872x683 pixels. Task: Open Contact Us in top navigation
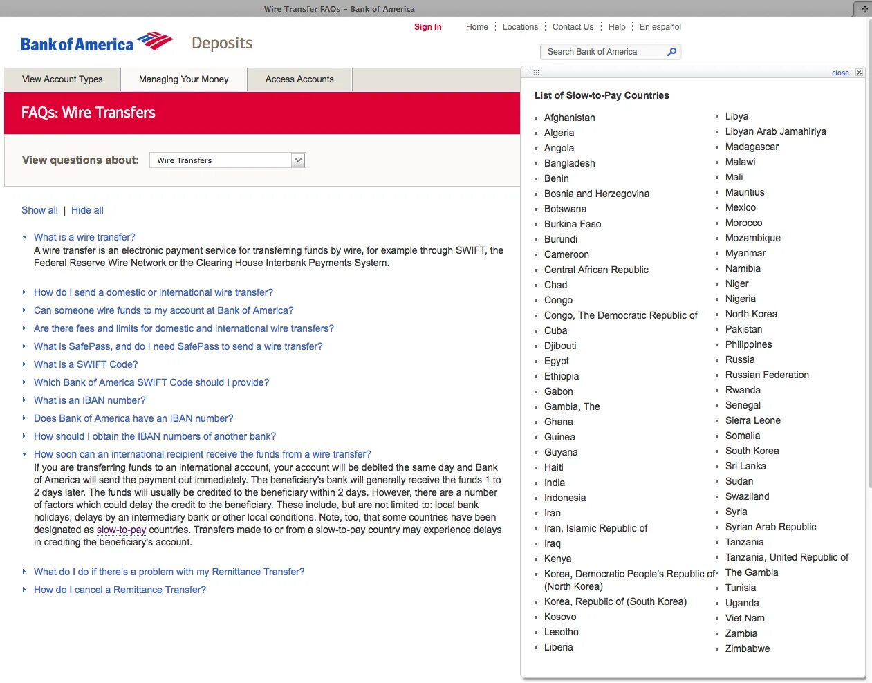pos(573,27)
